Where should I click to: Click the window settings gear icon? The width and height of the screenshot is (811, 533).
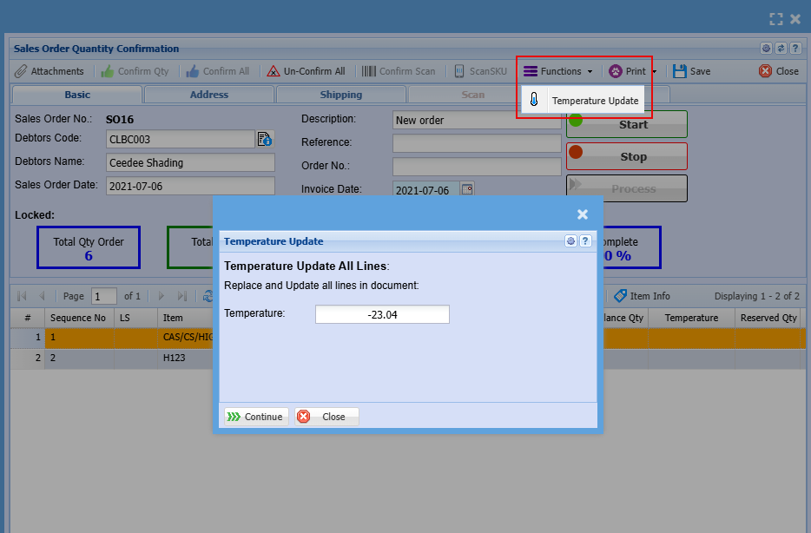coord(766,48)
